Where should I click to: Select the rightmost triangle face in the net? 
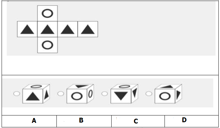88,29
